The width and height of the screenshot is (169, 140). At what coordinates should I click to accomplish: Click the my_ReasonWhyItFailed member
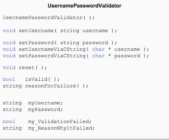61,128
